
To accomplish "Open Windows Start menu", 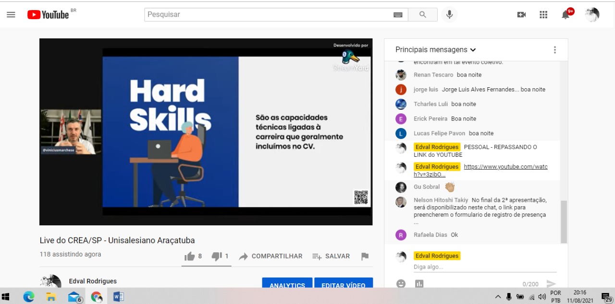I will pos(6,297).
